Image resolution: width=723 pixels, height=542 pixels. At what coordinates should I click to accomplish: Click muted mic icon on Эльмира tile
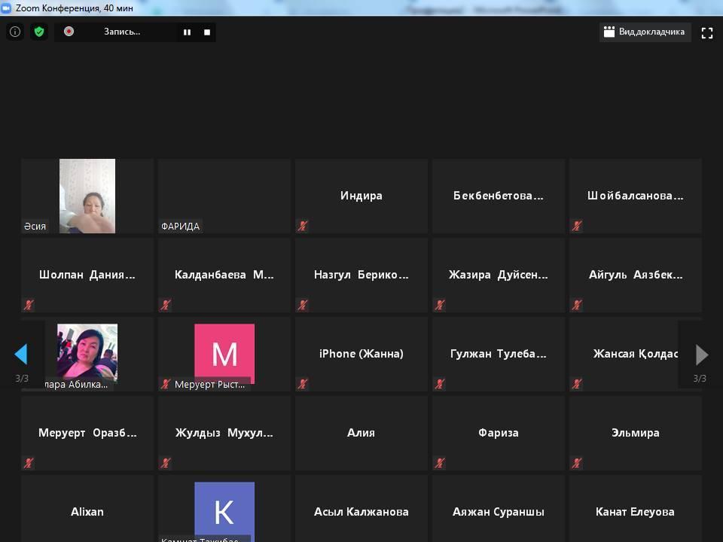577,463
